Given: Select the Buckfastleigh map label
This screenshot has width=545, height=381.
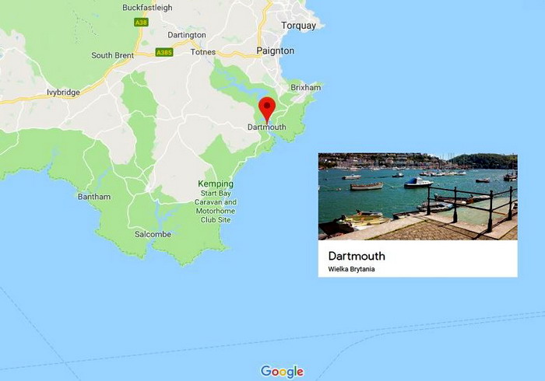Looking at the screenshot, I should [x=147, y=8].
